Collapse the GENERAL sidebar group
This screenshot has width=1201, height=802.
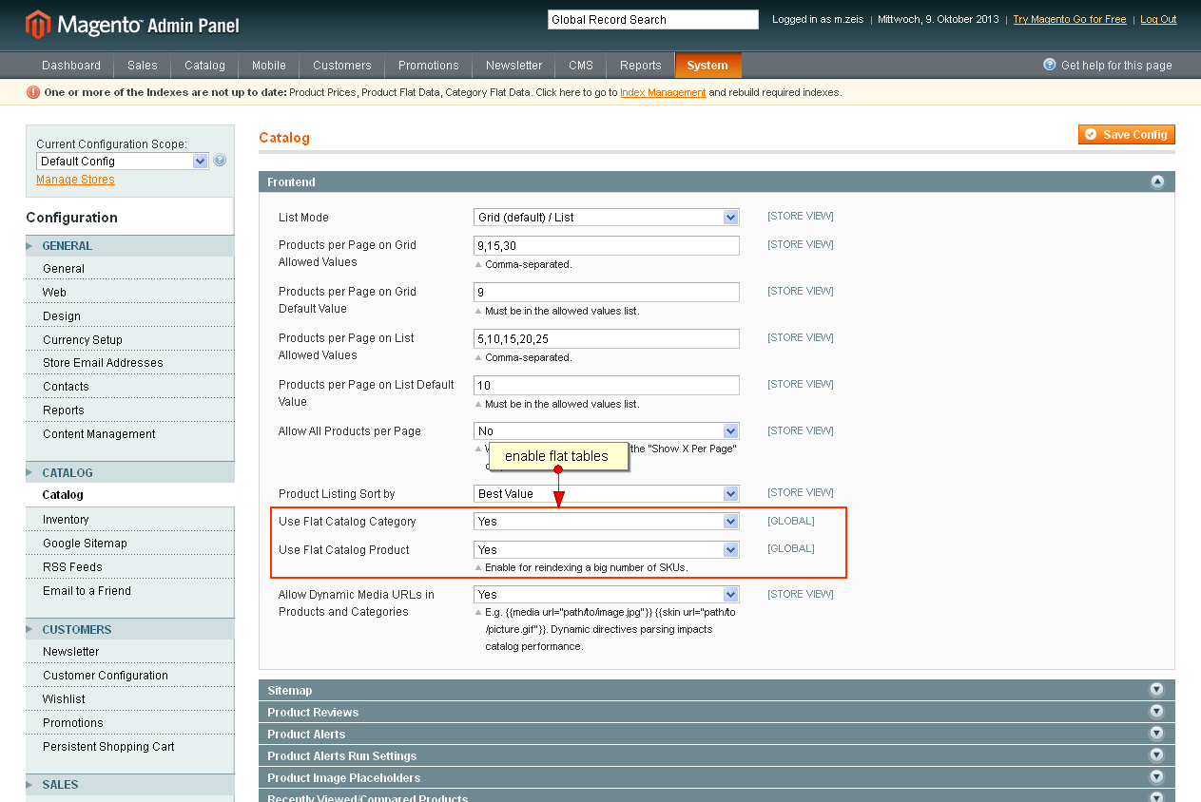pos(129,246)
